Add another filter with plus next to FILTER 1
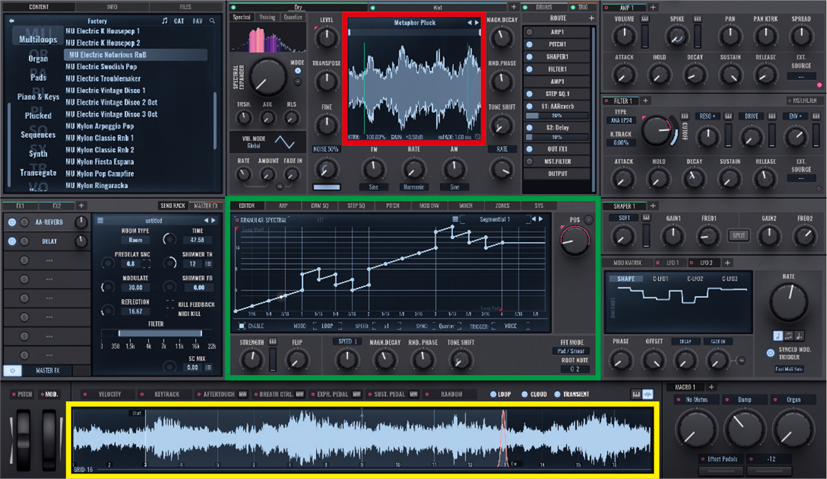This screenshot has width=827, height=479. [x=647, y=101]
